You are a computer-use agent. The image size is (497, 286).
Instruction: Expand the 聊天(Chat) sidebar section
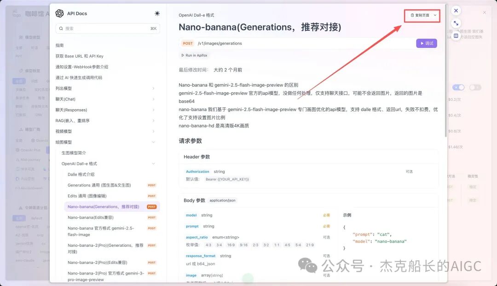click(x=153, y=99)
